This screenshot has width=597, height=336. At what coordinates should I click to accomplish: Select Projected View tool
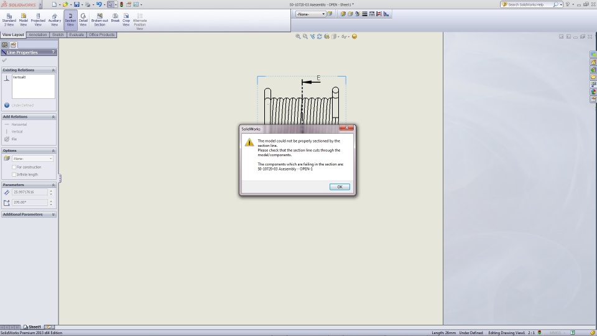(38, 20)
